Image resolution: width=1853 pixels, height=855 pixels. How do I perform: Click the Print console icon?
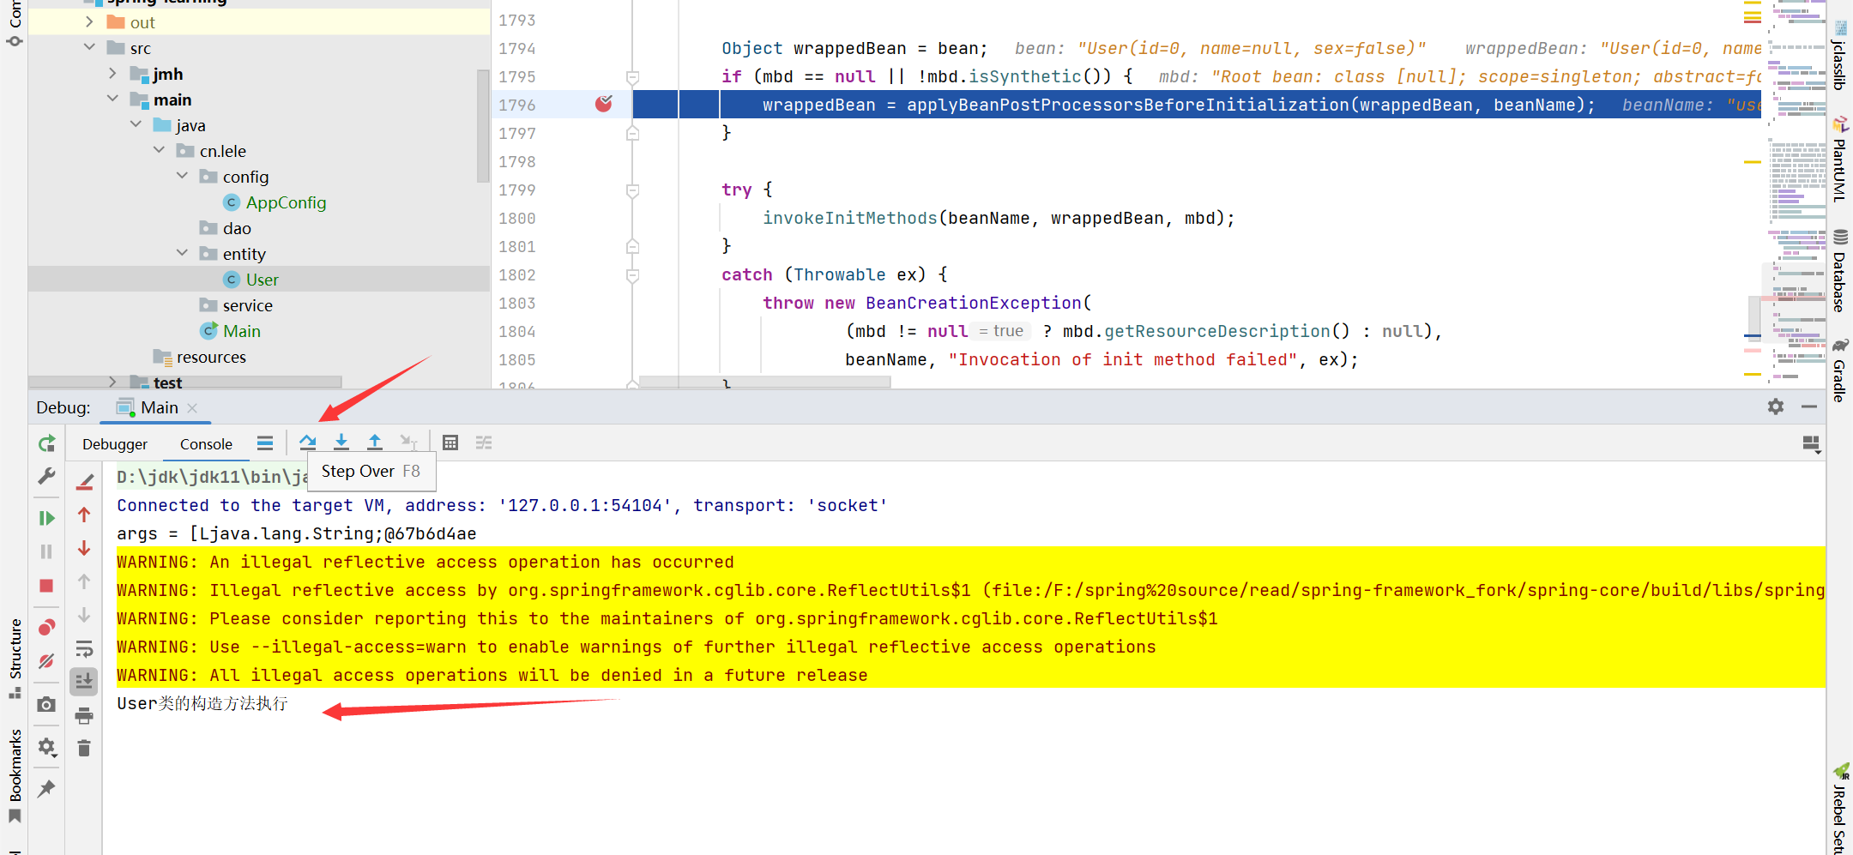point(84,715)
